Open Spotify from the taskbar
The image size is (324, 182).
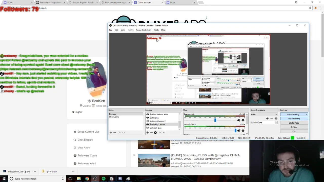point(104,179)
